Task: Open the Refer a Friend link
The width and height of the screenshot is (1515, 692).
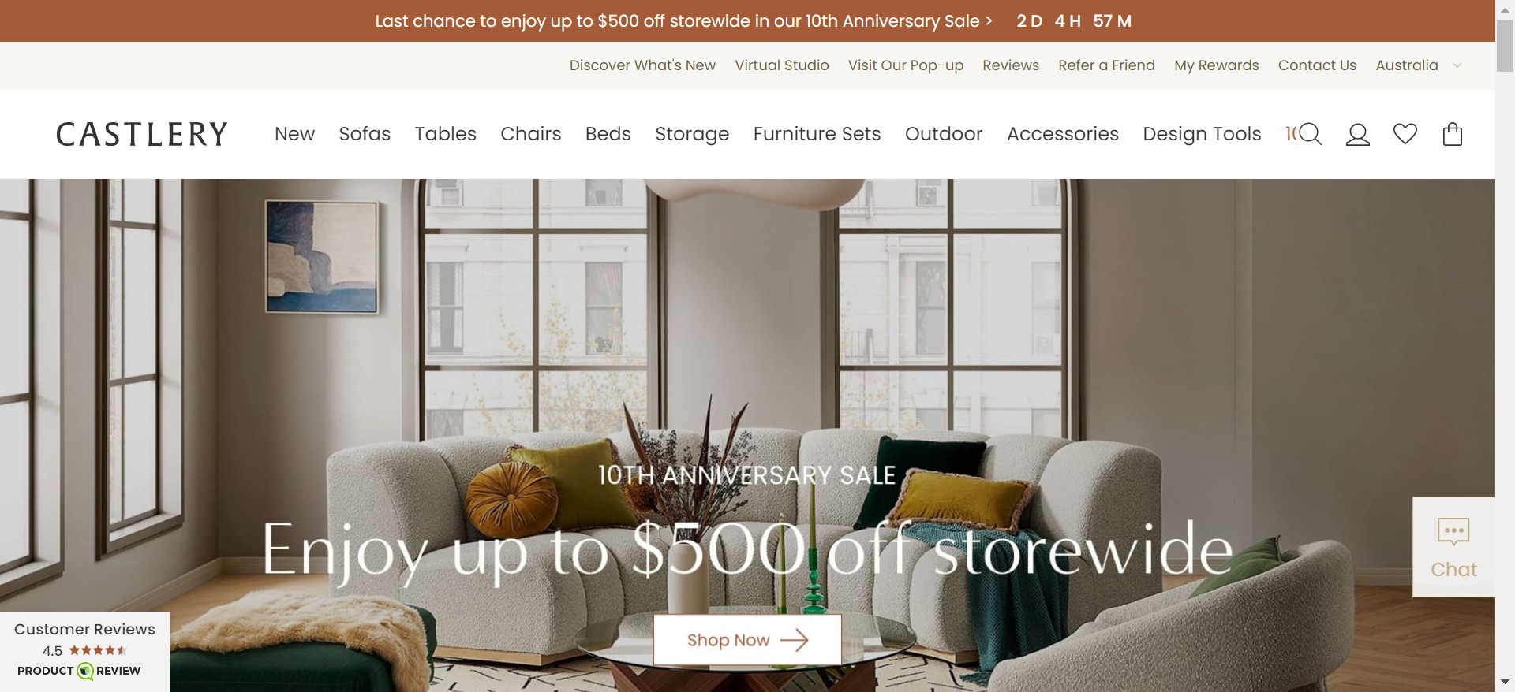Action: click(1106, 65)
